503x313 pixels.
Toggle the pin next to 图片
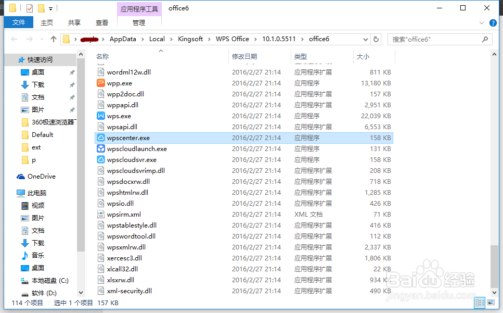pos(73,109)
